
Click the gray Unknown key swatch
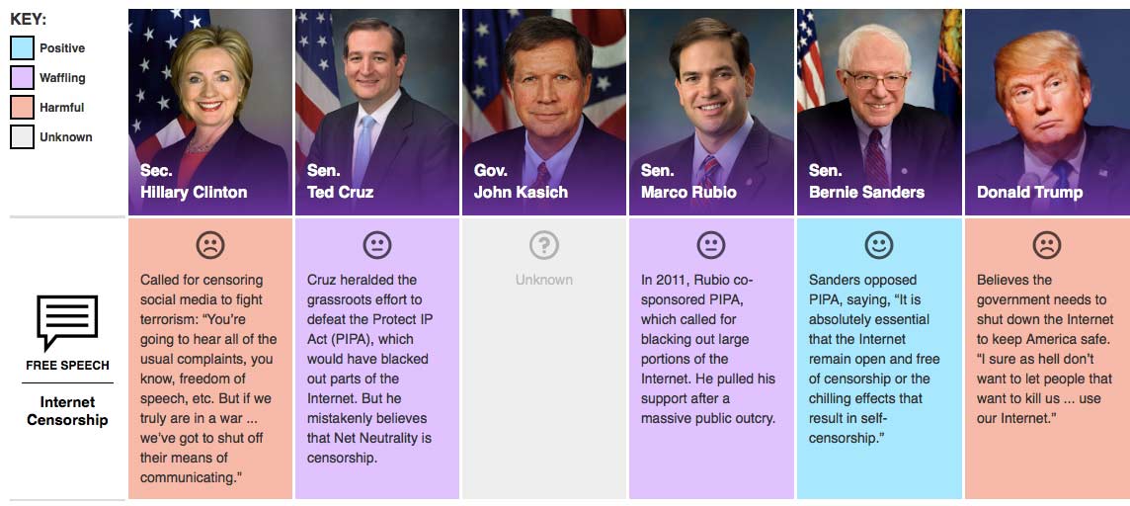click(x=22, y=136)
